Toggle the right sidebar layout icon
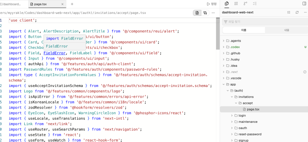 point(304,3)
